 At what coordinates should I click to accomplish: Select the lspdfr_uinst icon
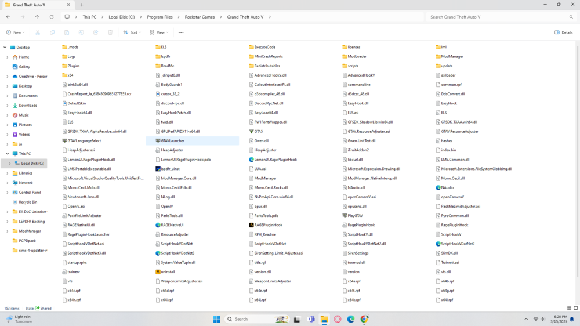click(x=158, y=169)
